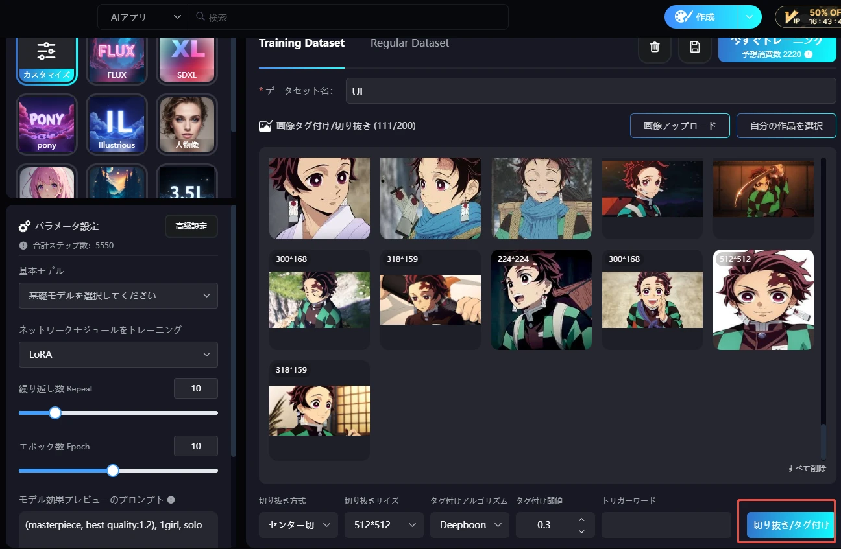The image size is (841, 549).
Task: Select the FLUX model type icon
Action: [117, 59]
